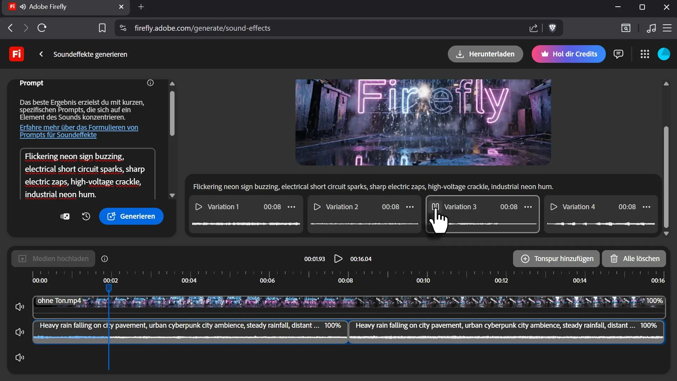The image size is (677, 381).
Task: Open the browser hamburger menu
Action: click(x=667, y=28)
